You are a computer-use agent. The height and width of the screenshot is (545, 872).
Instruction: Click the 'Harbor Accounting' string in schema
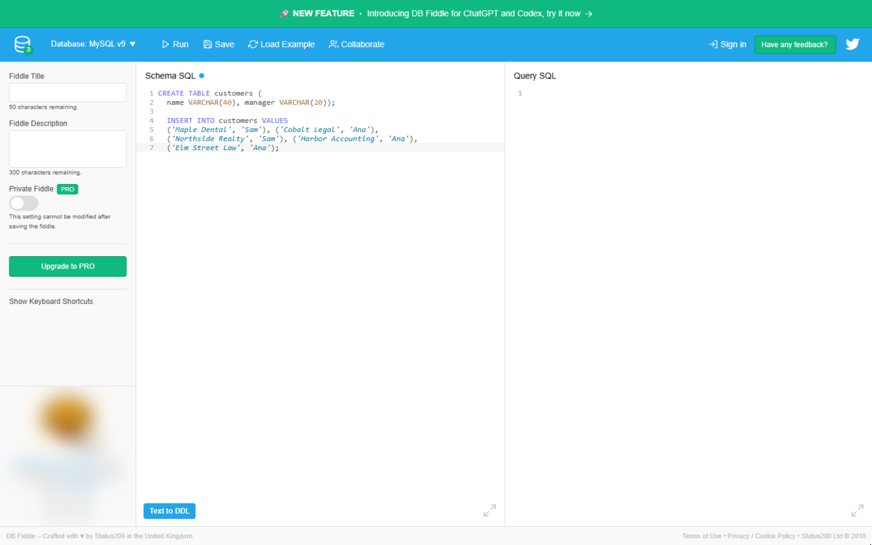(338, 139)
